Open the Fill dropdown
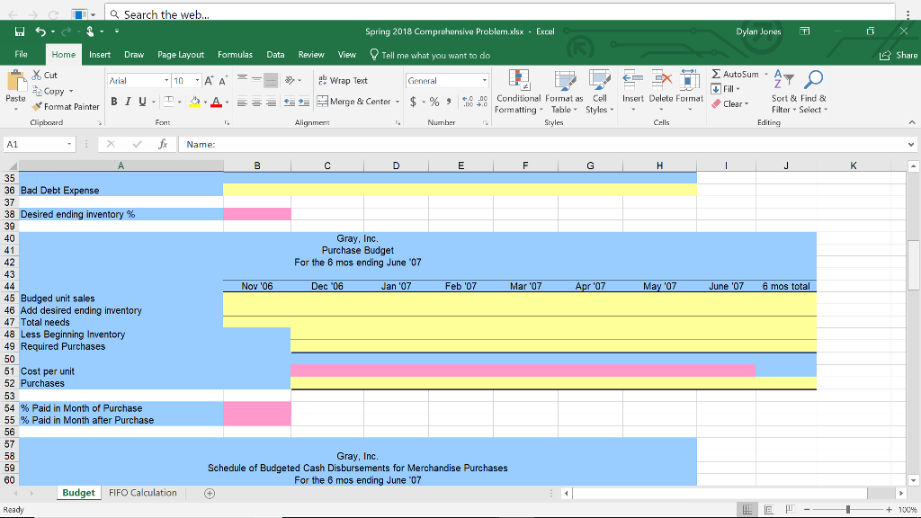This screenshot has width=921, height=518. point(726,89)
